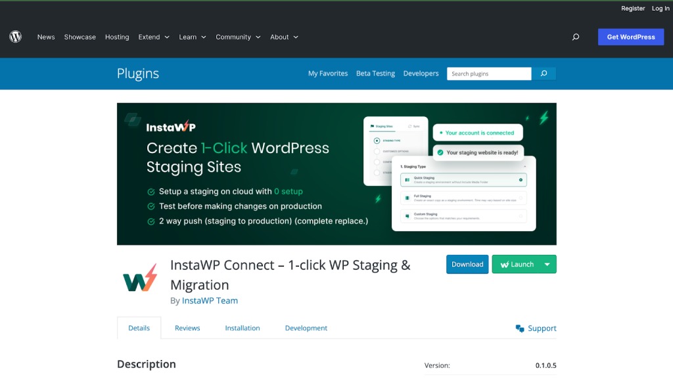This screenshot has height=381, width=673.
Task: Expand the Learn dropdown menu
Action: coord(193,37)
